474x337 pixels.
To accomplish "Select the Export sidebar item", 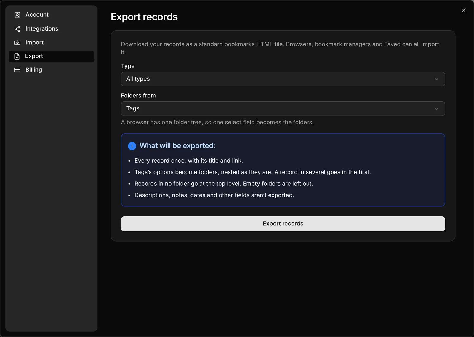I will 51,56.
